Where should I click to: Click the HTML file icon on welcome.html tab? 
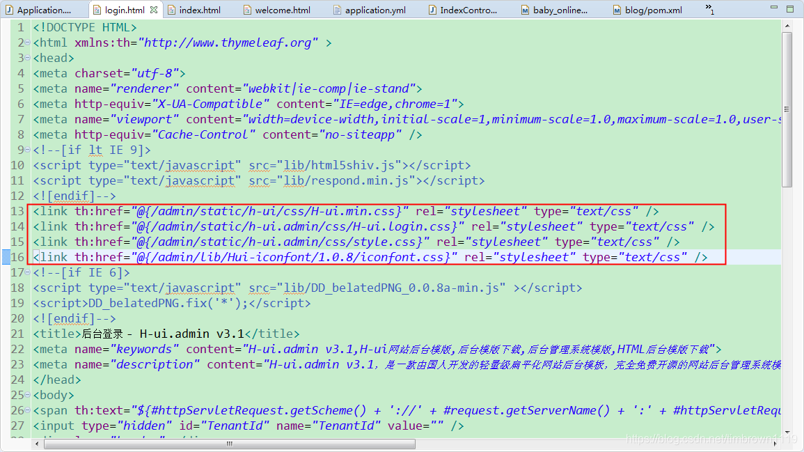click(x=247, y=10)
